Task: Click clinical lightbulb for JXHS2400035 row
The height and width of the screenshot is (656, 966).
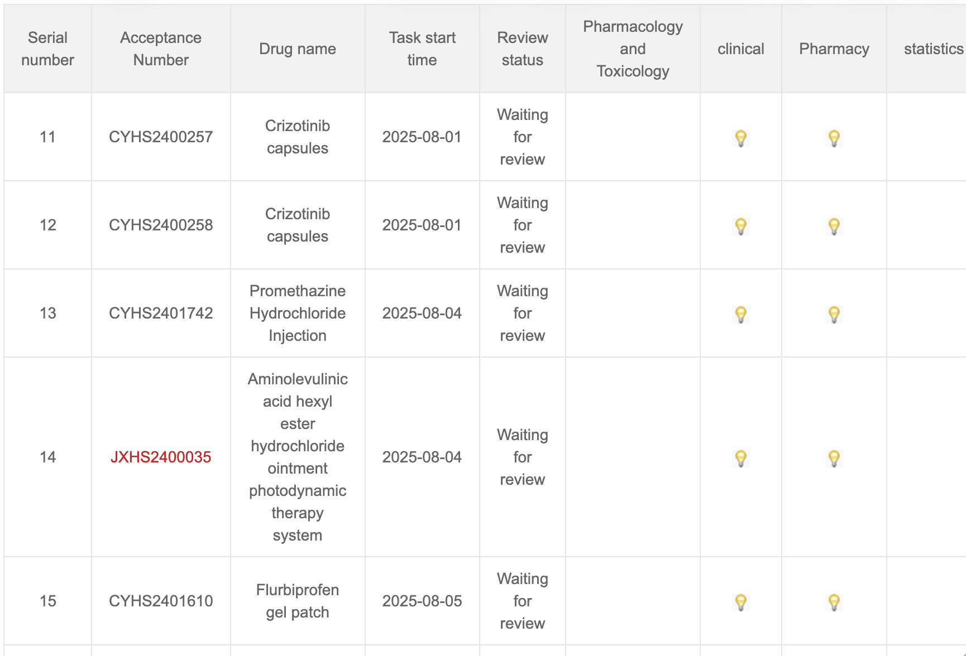Action: point(740,458)
